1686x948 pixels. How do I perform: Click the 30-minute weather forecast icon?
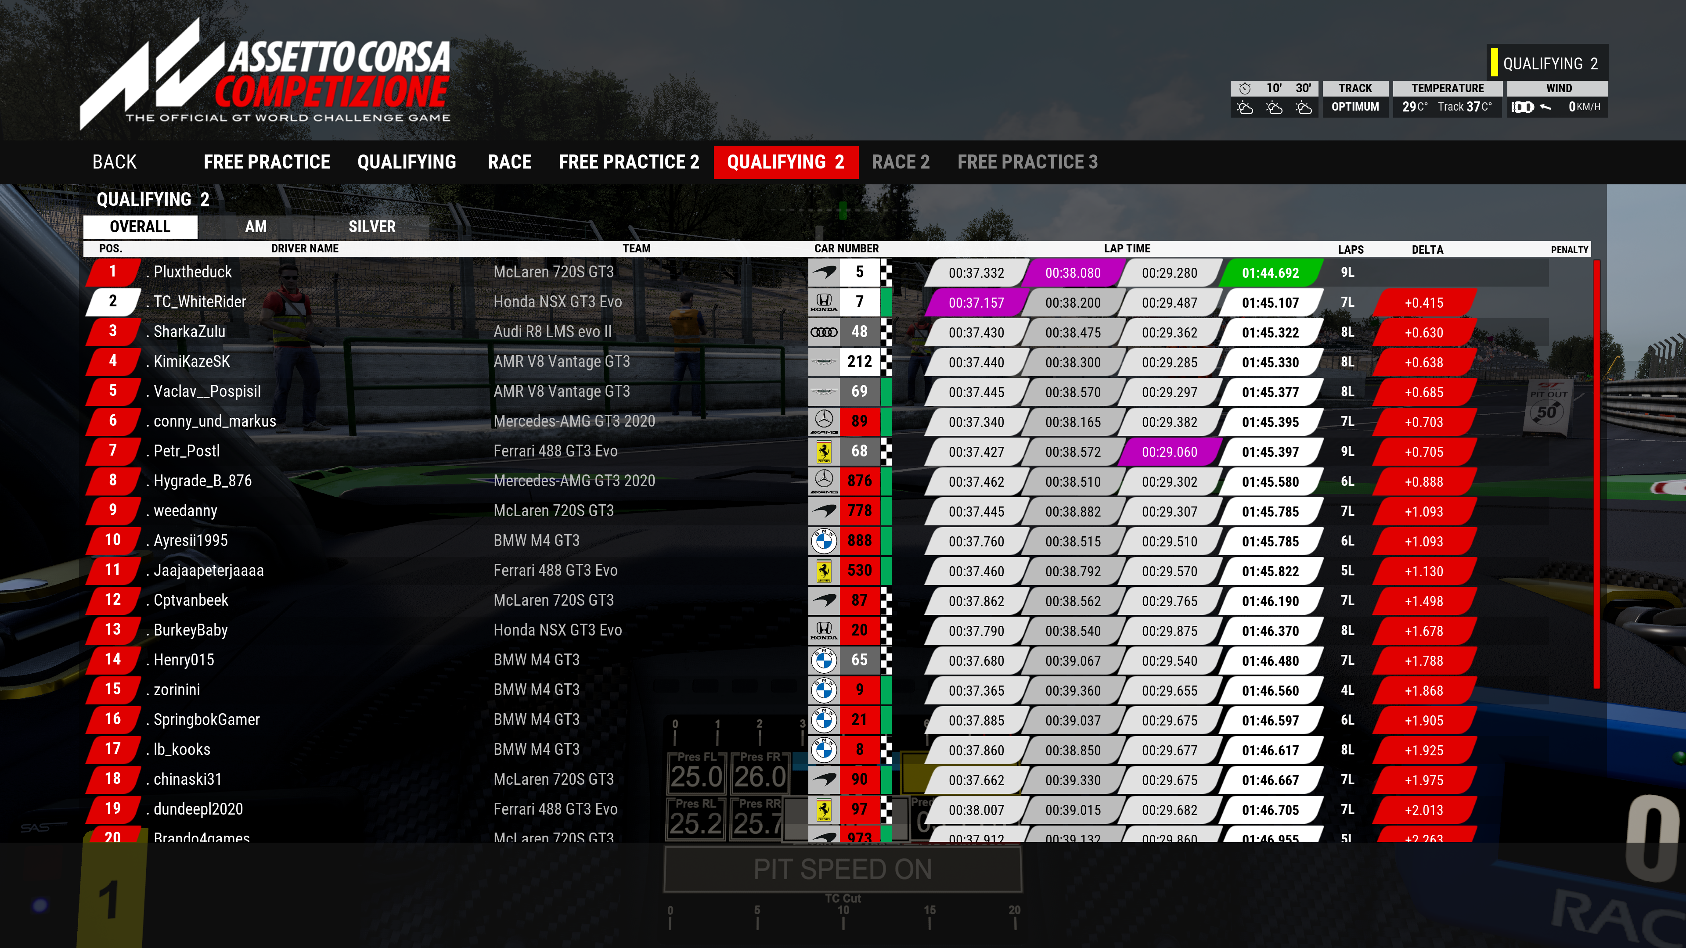[x=1303, y=108]
